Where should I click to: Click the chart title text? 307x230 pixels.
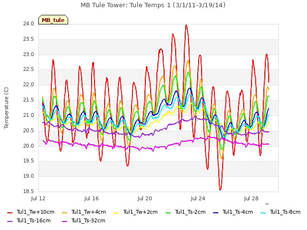click(153, 5)
